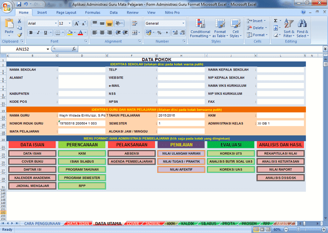Open Format as Table gallery
328x233 pixels.
point(220,29)
